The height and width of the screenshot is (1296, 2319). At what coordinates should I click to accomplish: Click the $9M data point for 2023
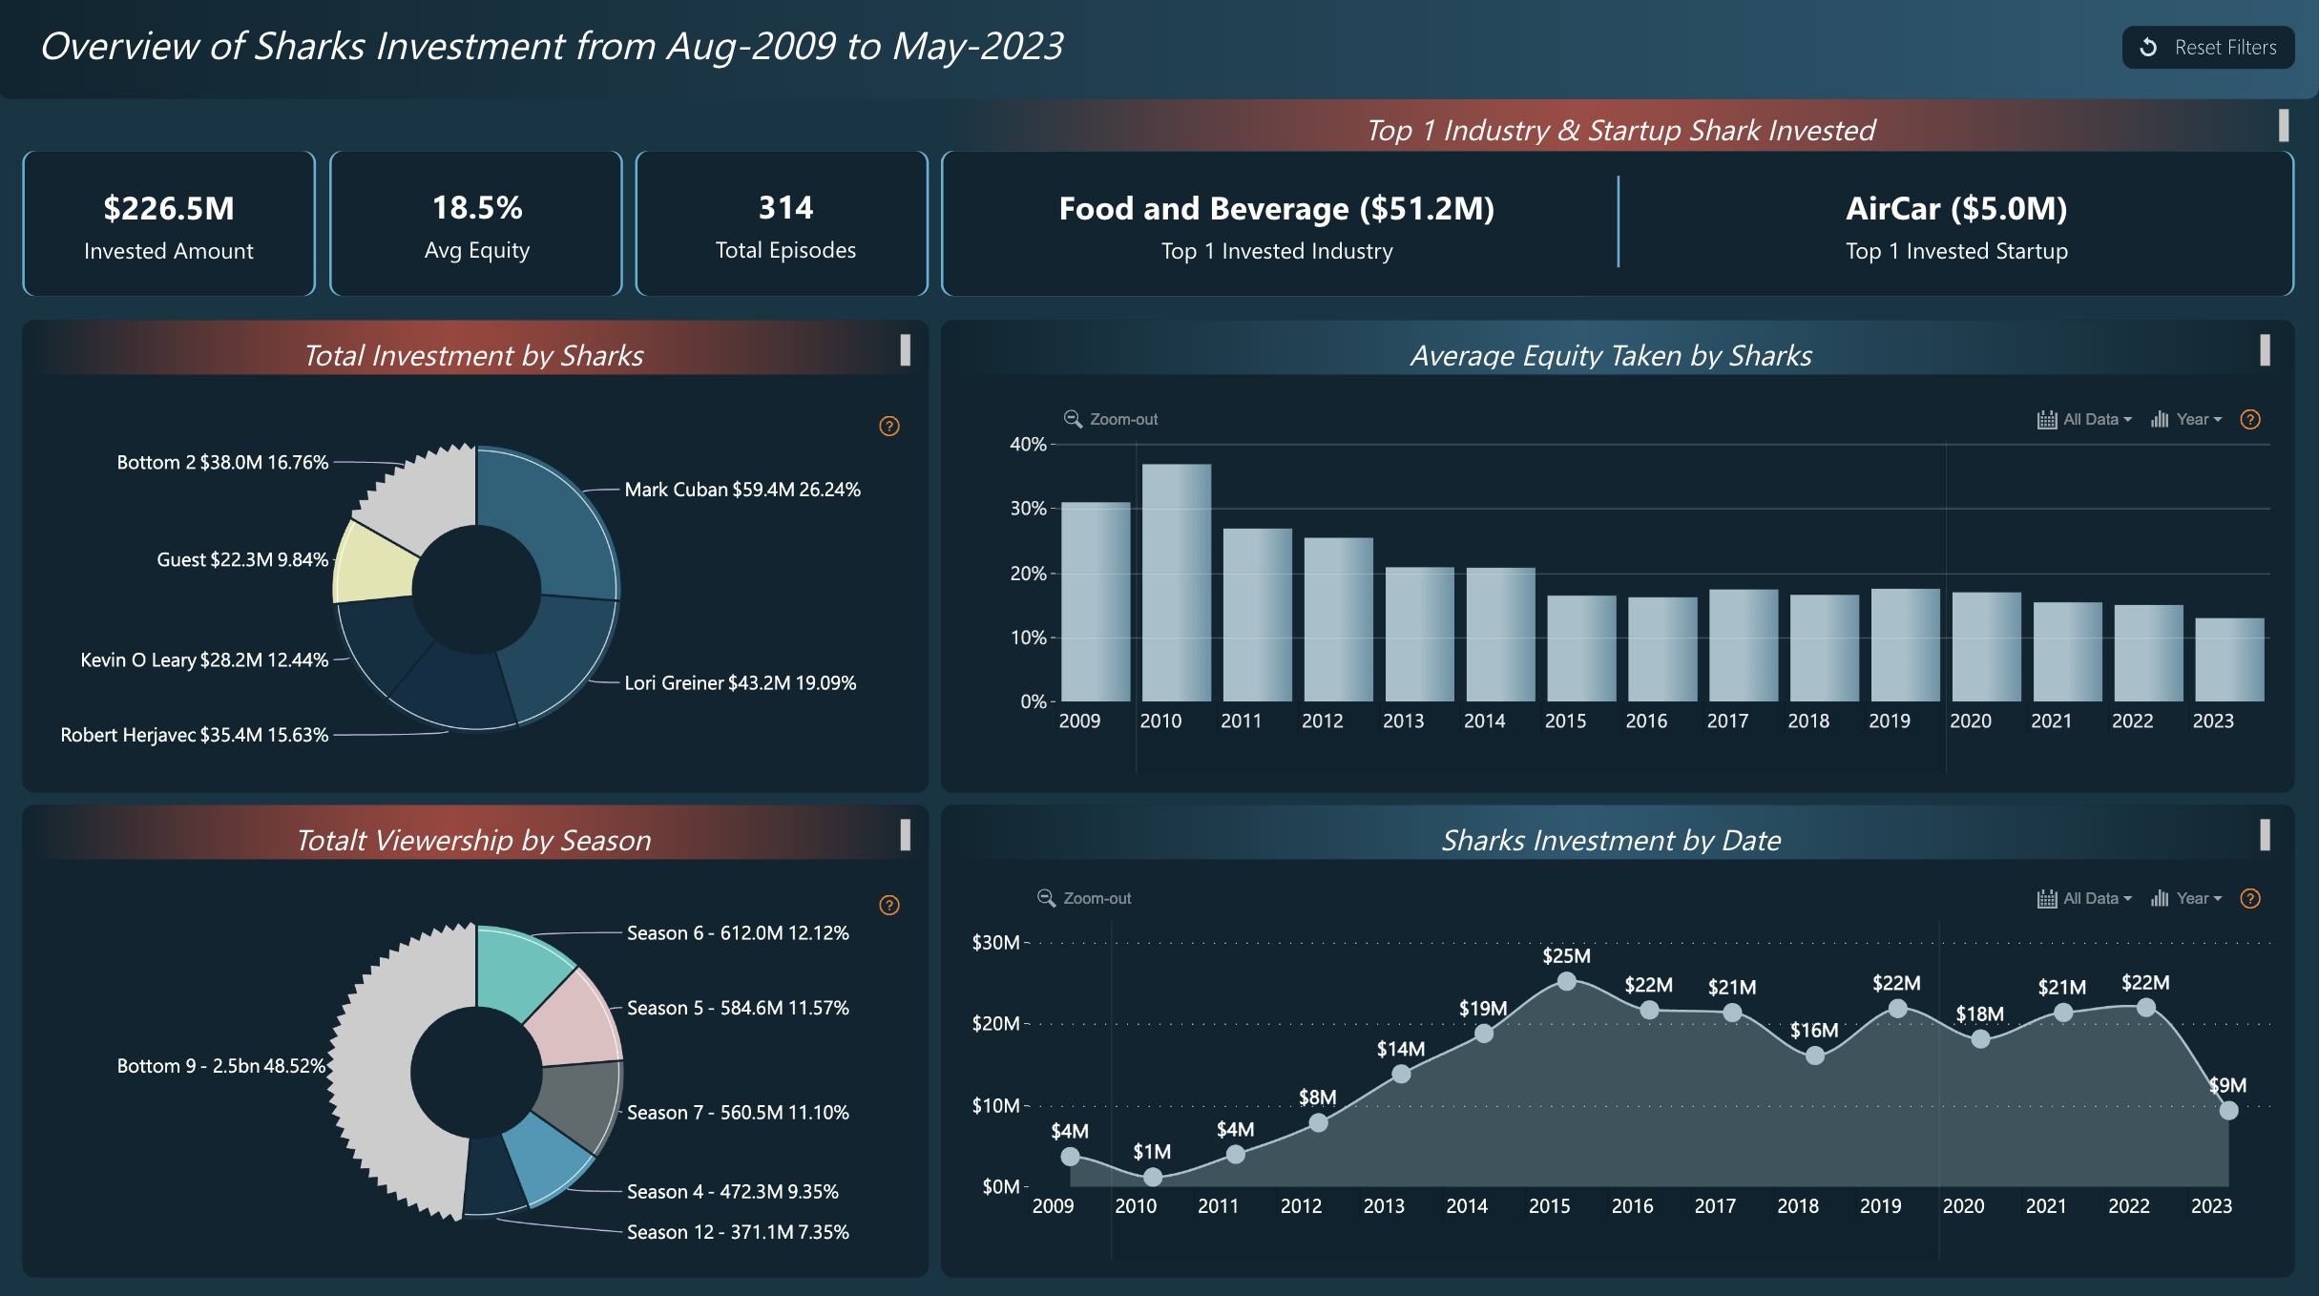click(x=2228, y=1110)
